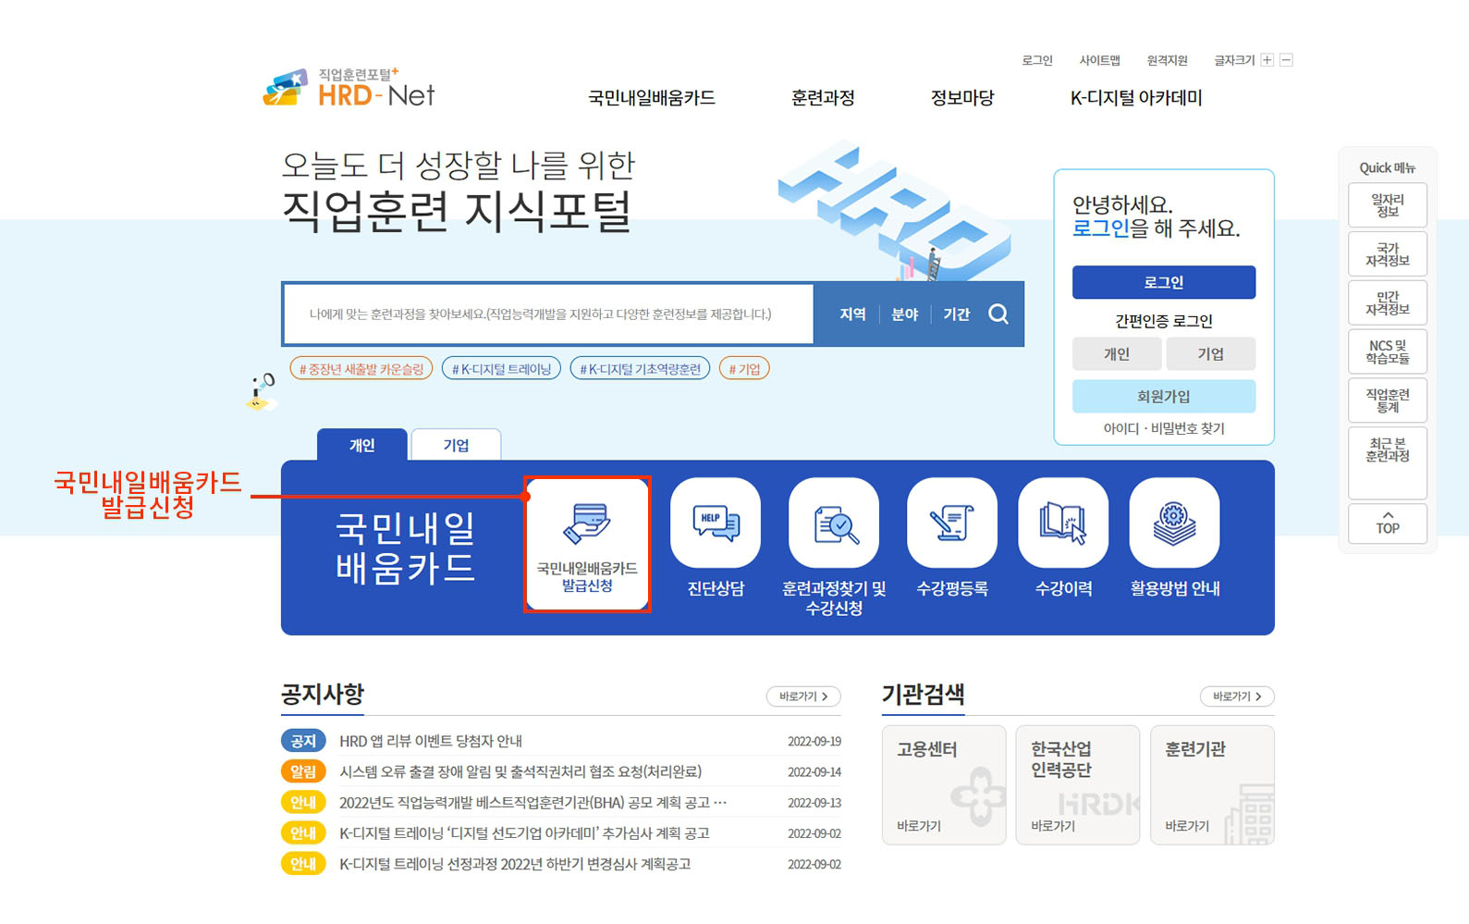Open Quick menu 직업훈련 통계

tap(1388, 400)
